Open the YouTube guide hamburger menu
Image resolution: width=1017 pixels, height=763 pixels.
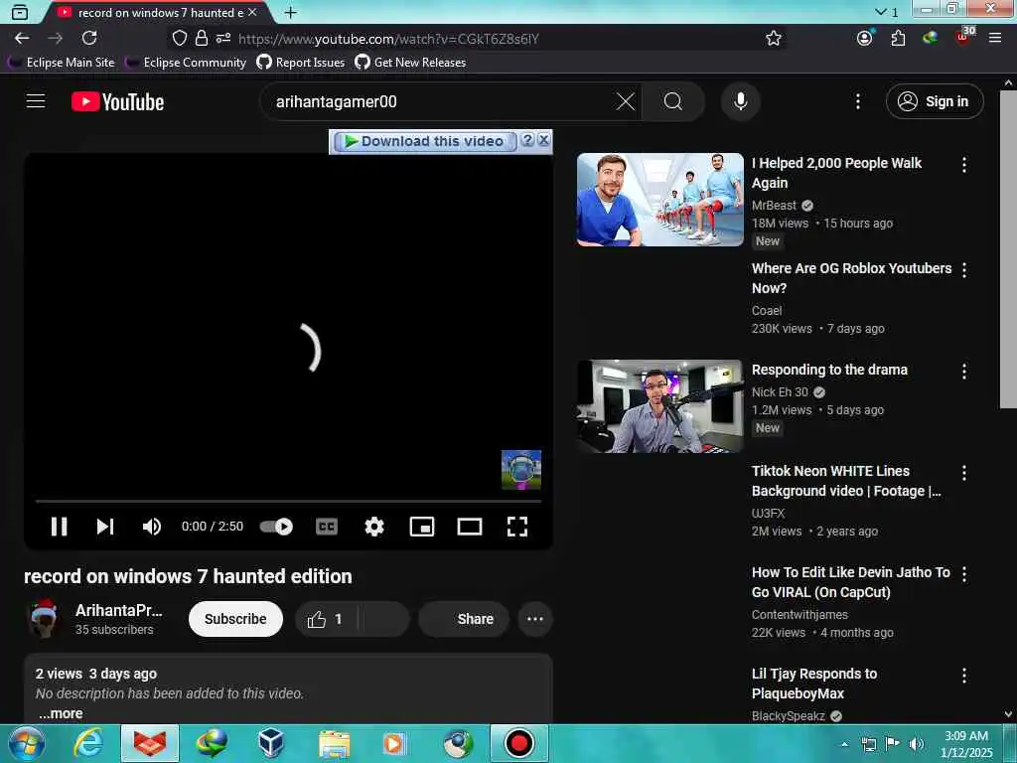coord(36,101)
